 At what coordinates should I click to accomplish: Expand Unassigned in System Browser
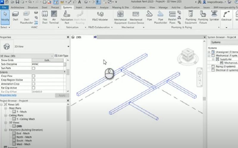(x=209, y=52)
